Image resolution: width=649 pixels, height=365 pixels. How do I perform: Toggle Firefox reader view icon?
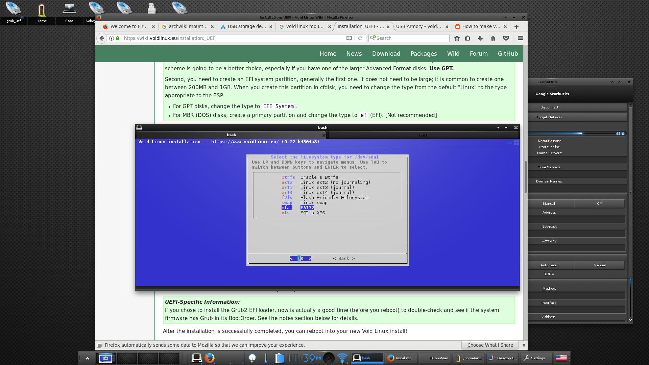349,38
